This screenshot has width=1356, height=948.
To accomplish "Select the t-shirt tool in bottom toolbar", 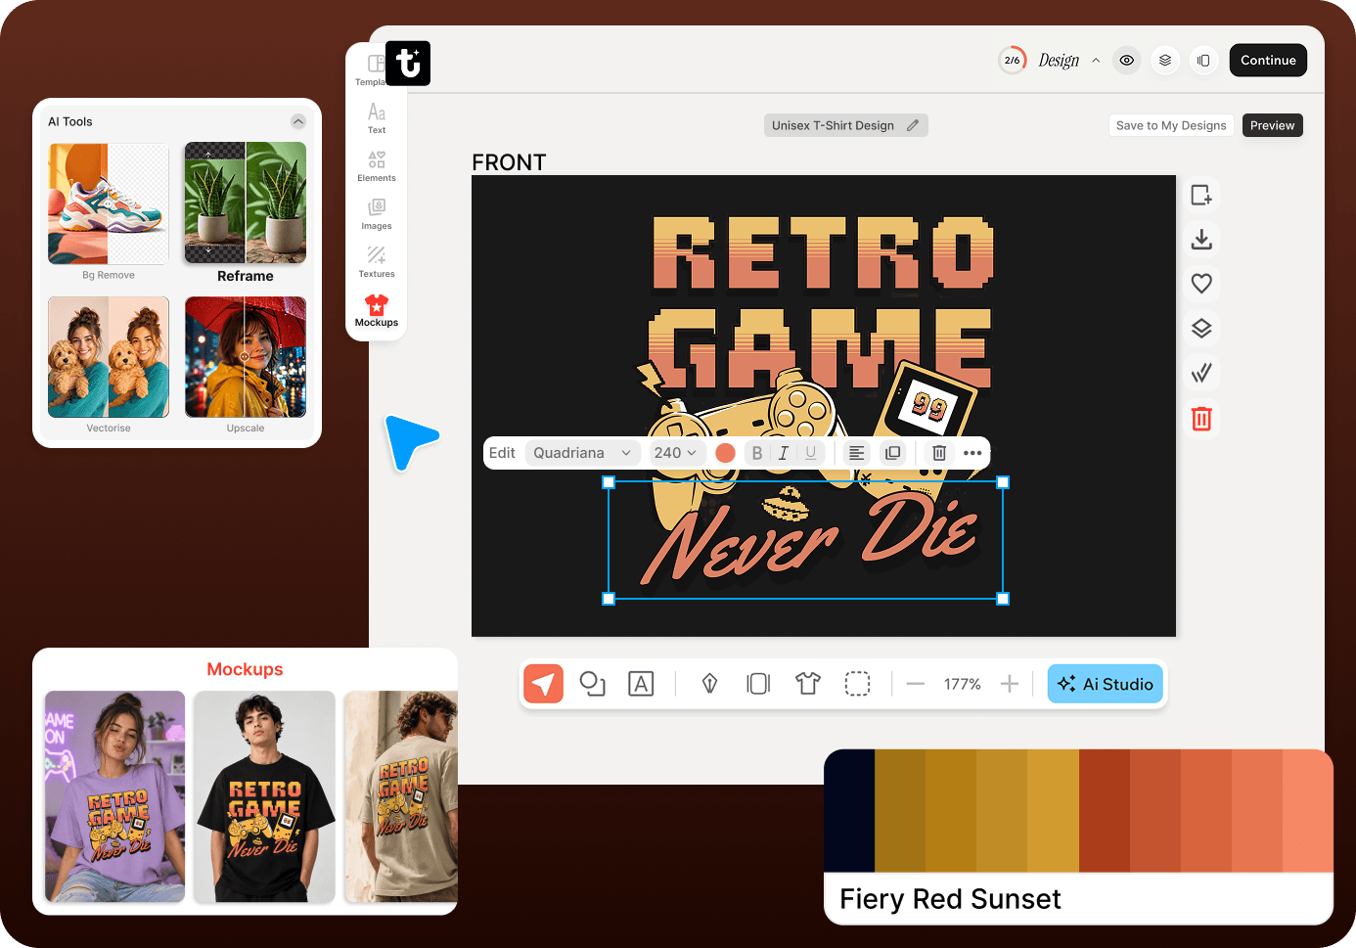I will coord(808,684).
